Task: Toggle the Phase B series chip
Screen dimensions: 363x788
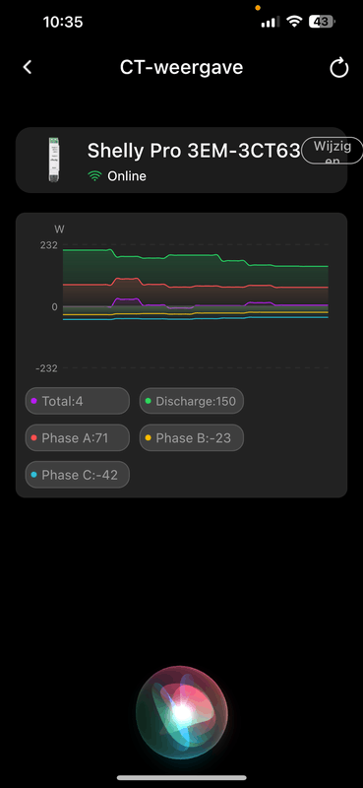Action: tap(191, 437)
